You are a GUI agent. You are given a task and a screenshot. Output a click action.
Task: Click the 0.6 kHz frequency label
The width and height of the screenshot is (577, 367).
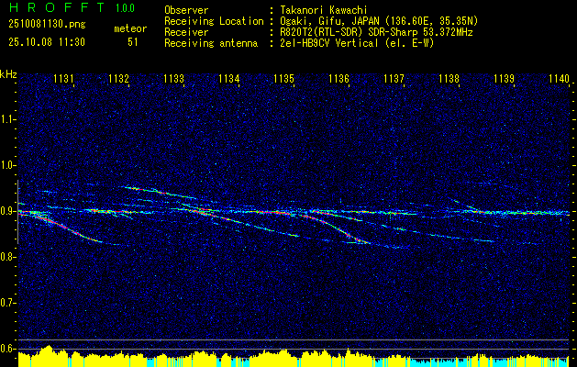7,349
